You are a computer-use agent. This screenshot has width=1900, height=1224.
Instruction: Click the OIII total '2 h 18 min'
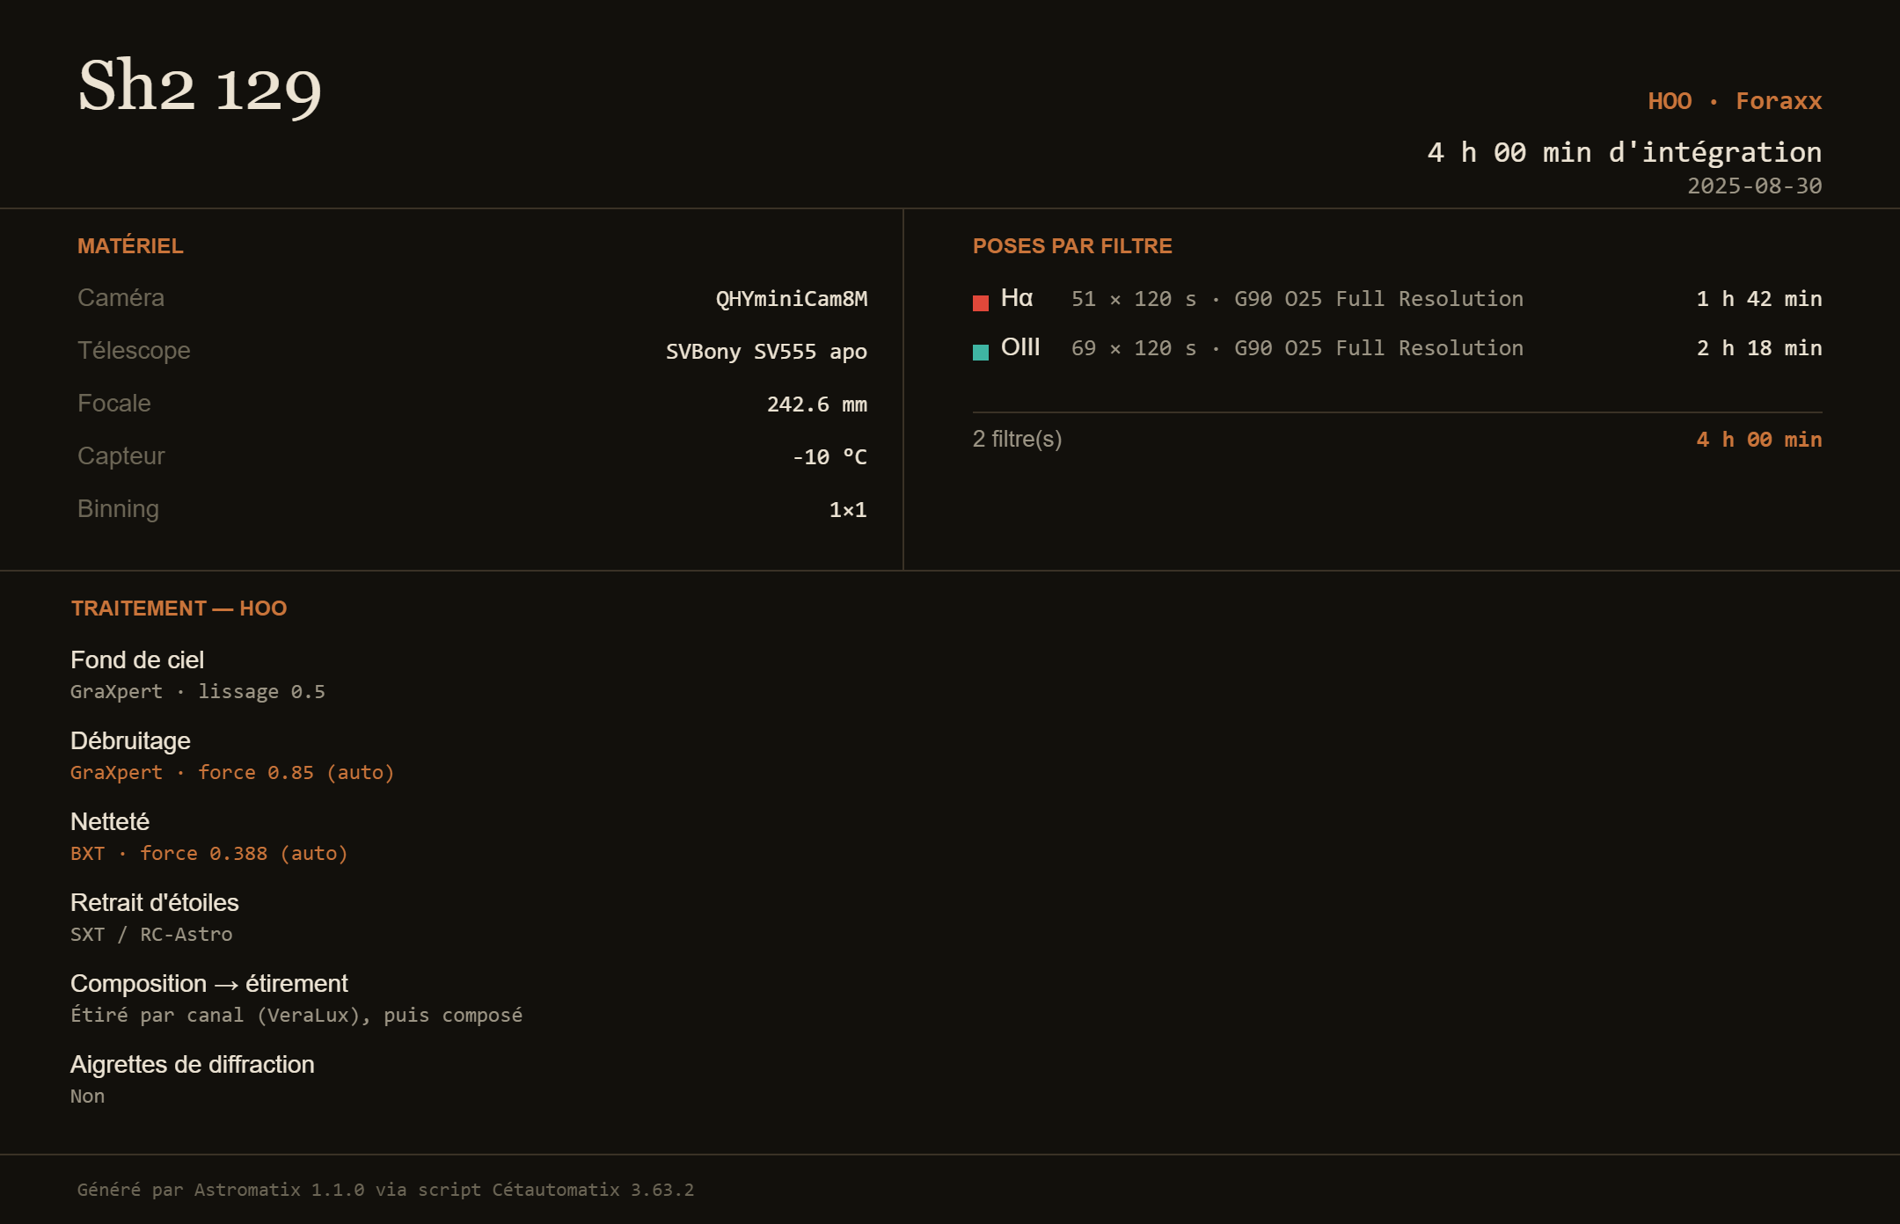(1759, 348)
